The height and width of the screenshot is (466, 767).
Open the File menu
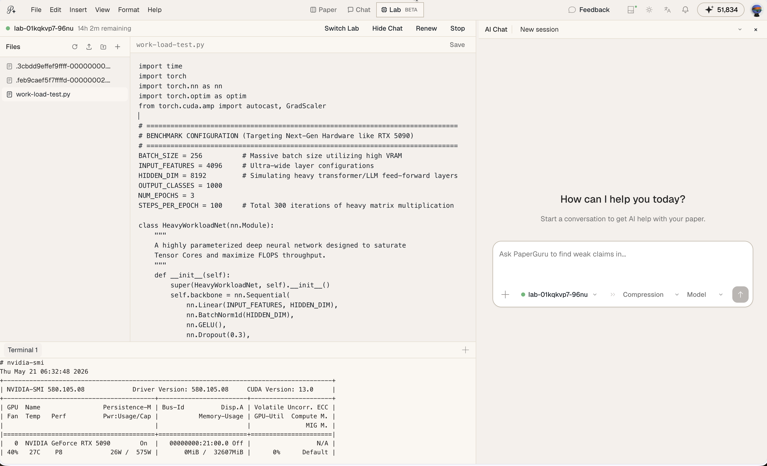36,10
